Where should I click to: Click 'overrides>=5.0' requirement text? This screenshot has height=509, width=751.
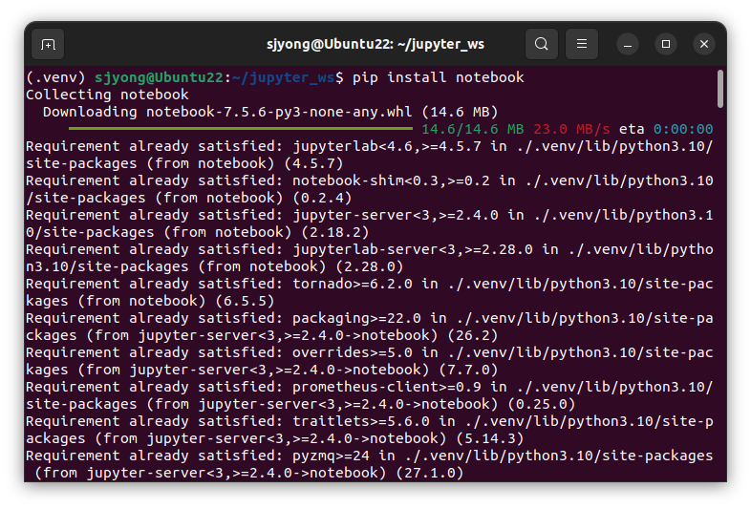353,353
